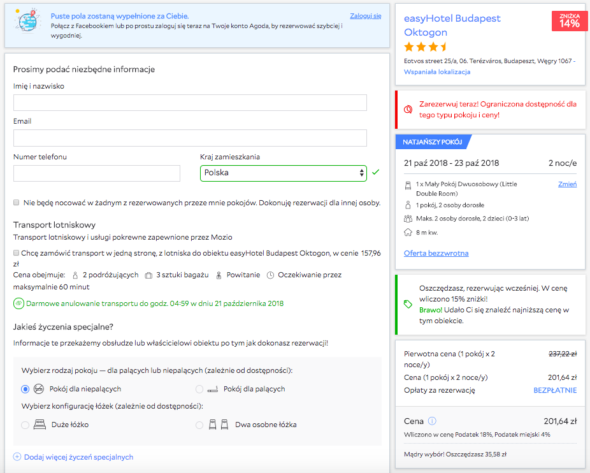590x473 pixels.
Task: Click the Imię i nazwisko input field
Action: pos(190,103)
